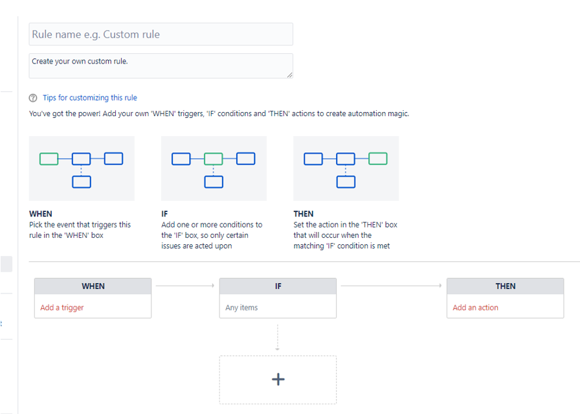This screenshot has height=414, width=580.
Task: Click the arrow between IF and THEN
Action: (391, 285)
